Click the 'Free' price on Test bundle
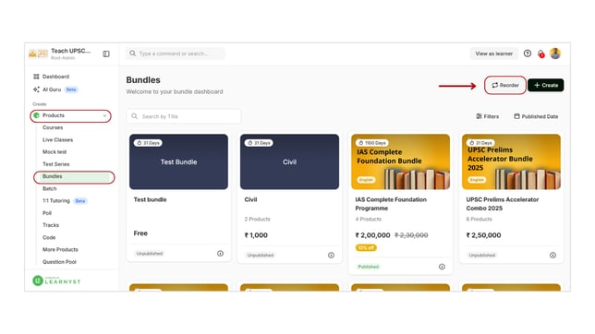 [x=140, y=233]
